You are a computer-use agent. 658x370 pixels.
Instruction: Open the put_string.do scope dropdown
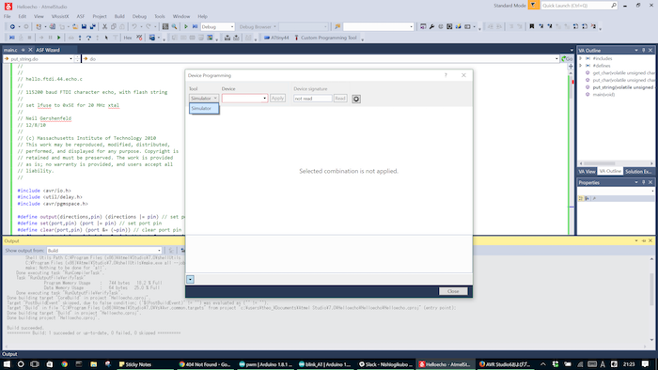click(39, 59)
